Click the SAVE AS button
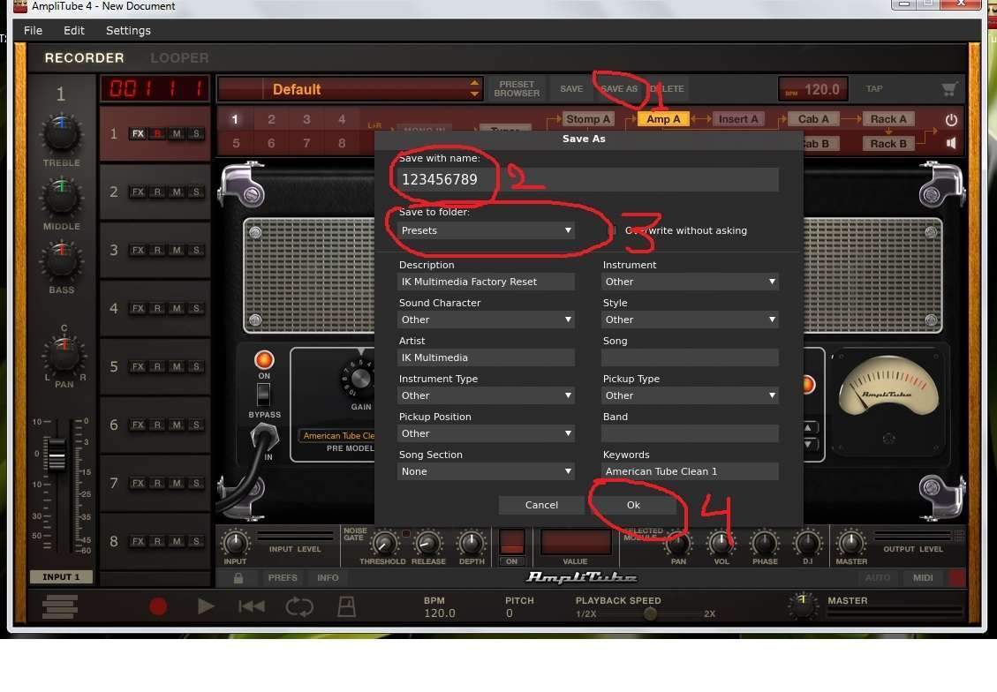This screenshot has width=997, height=692. pyautogui.click(x=619, y=89)
